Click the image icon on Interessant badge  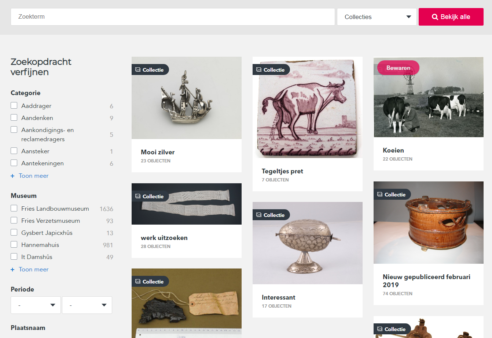pyautogui.click(x=259, y=215)
